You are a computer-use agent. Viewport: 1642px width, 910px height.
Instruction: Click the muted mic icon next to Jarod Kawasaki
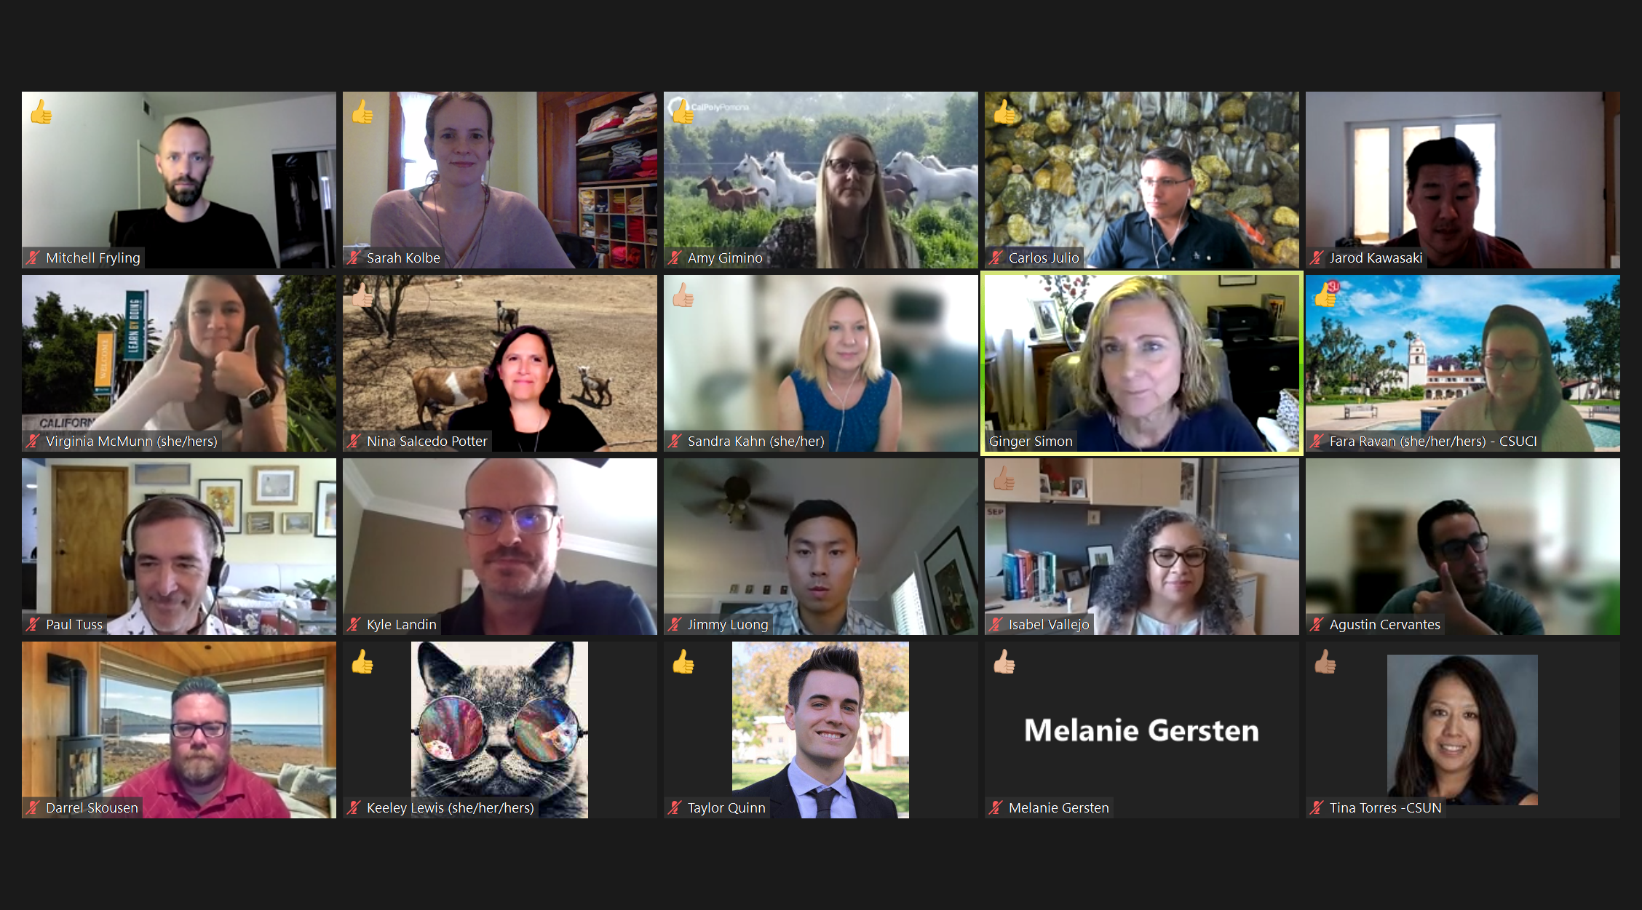tap(1317, 258)
